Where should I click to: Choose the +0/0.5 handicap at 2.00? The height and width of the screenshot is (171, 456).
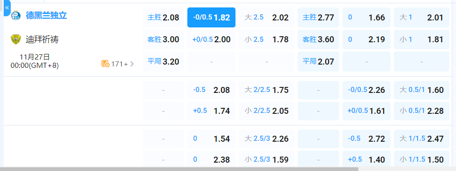coord(212,39)
